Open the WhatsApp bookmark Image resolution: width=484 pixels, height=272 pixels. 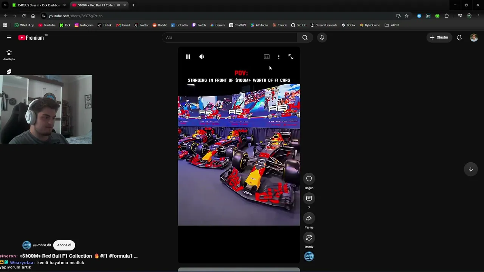point(24,25)
